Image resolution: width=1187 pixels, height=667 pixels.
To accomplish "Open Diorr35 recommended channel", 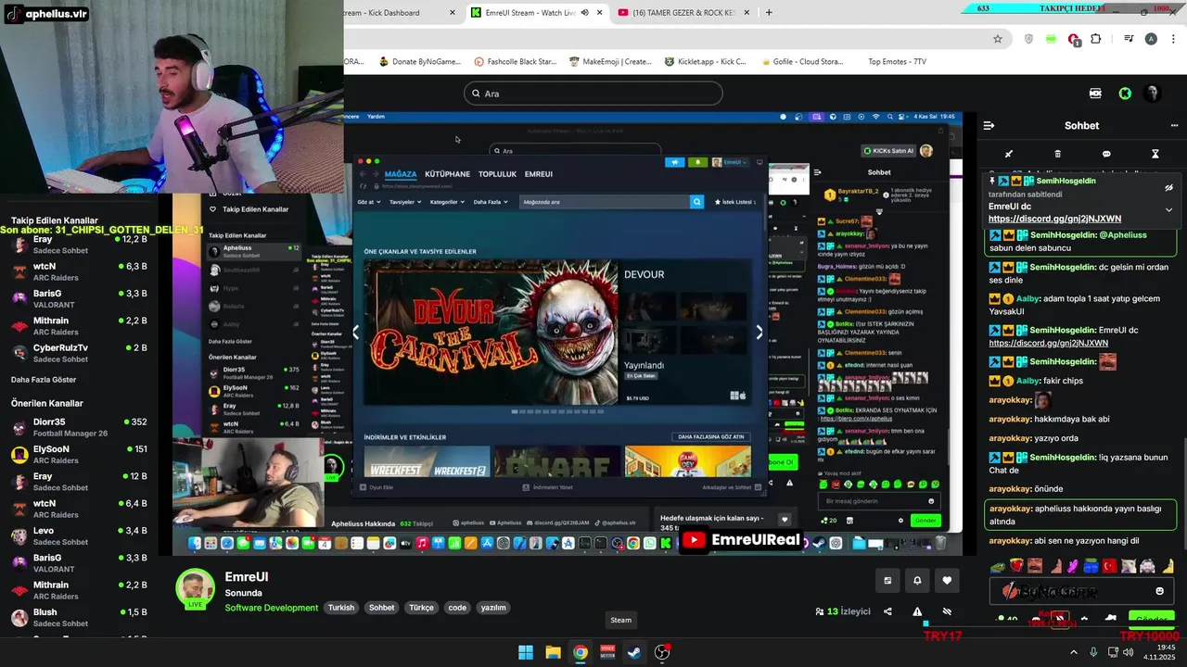I will click(x=79, y=427).
